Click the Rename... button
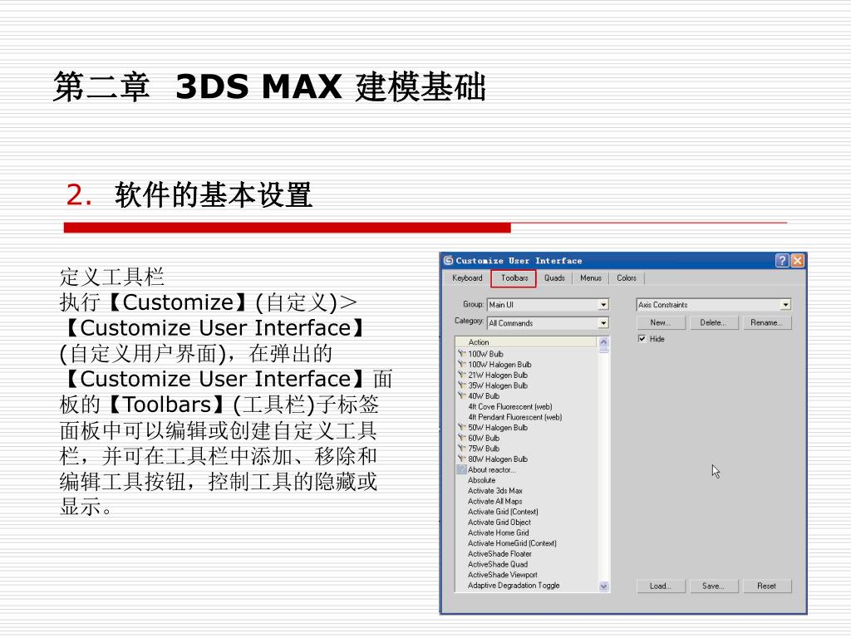Screen dimensions: 851x638 (x=767, y=322)
